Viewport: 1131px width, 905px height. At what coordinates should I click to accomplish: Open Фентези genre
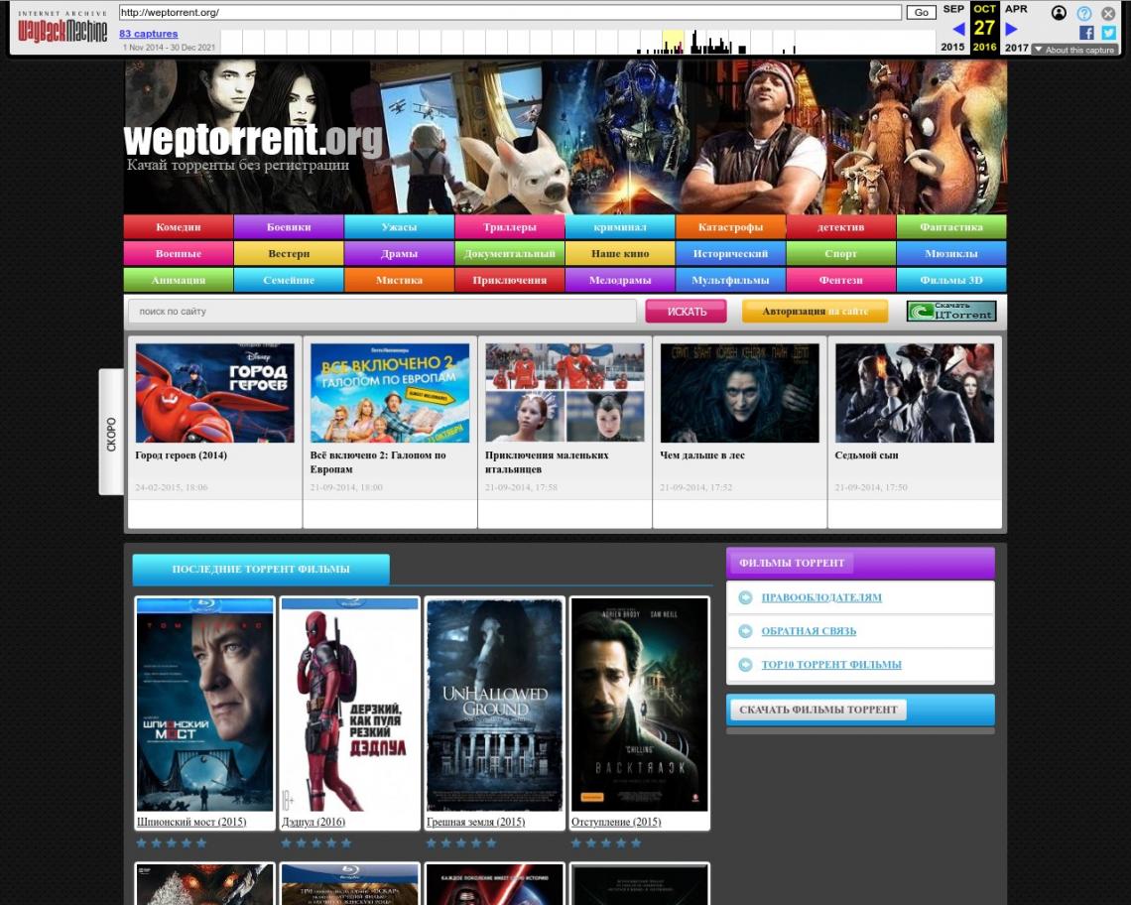[x=840, y=280]
